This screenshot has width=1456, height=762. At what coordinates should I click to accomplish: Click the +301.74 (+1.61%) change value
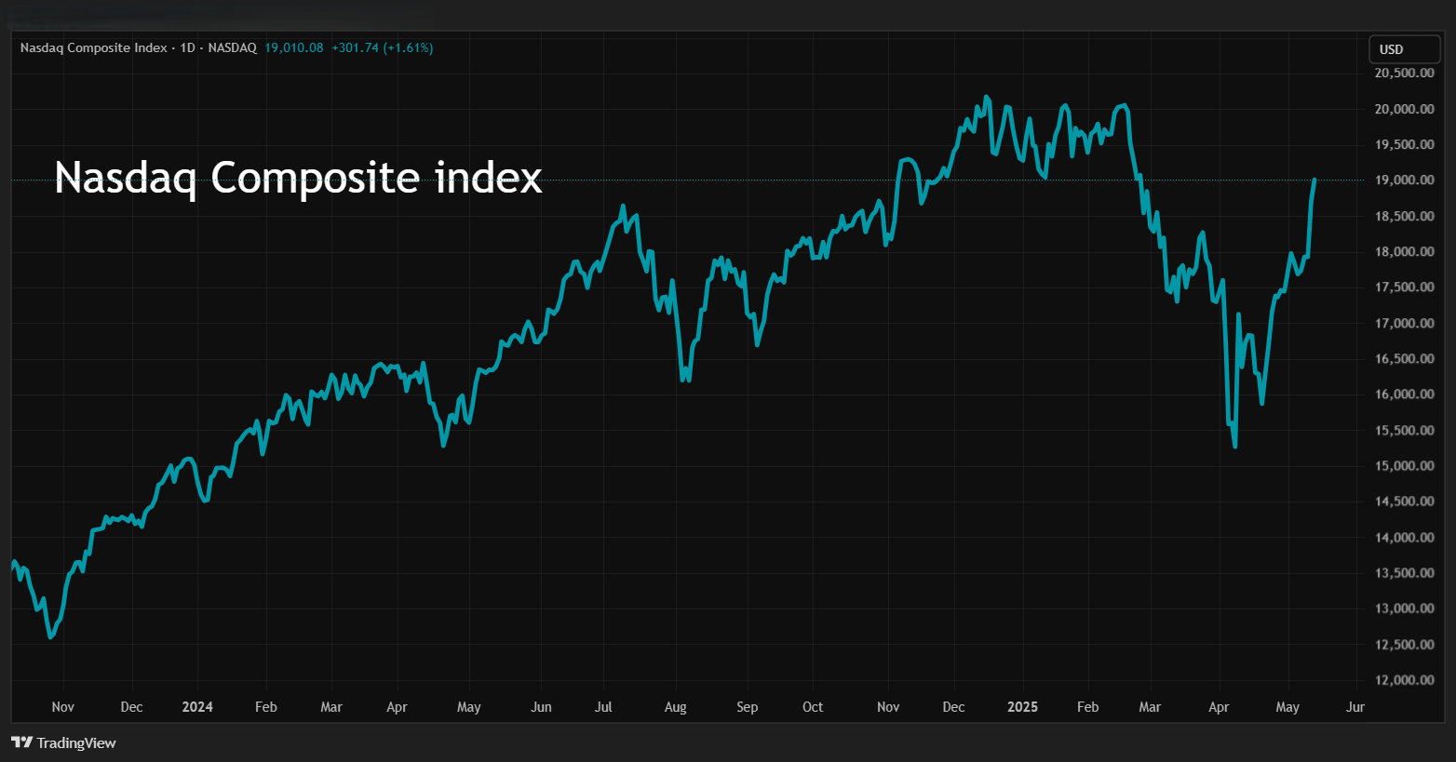pyautogui.click(x=382, y=47)
